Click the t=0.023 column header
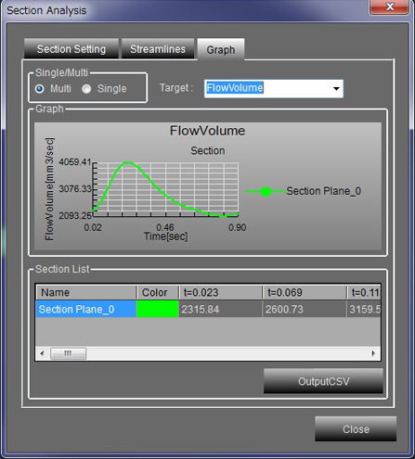 pyautogui.click(x=221, y=292)
